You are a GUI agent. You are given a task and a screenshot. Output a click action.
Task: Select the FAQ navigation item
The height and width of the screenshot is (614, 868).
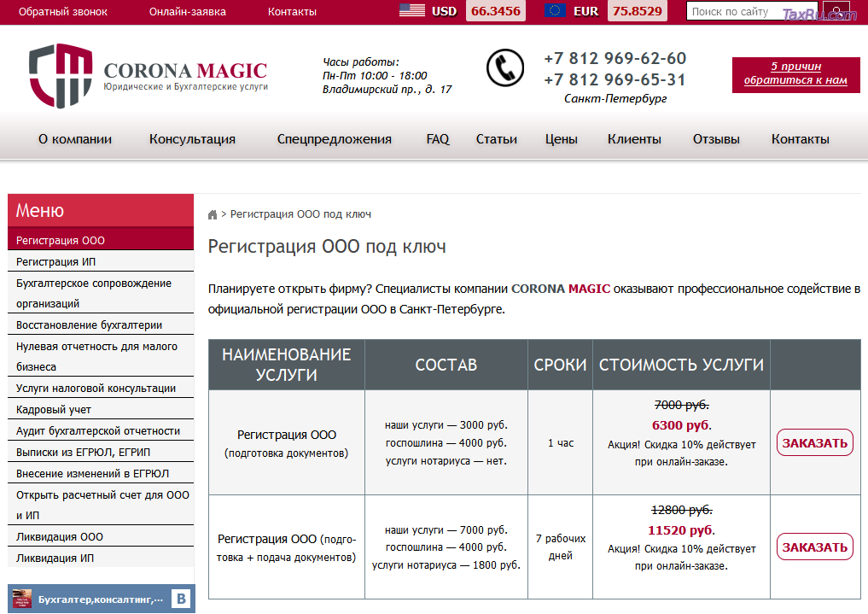(438, 139)
